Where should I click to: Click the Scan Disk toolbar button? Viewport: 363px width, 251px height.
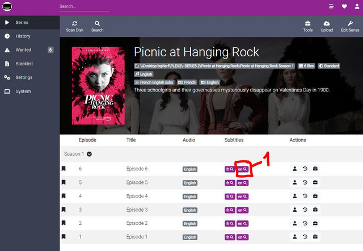point(74,26)
